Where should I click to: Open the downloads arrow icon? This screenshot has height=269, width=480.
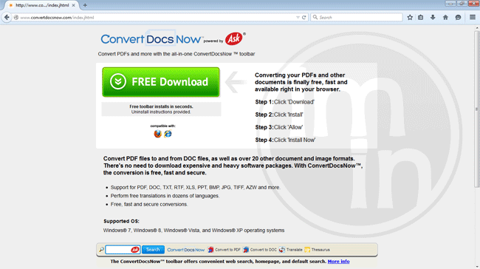(433, 18)
